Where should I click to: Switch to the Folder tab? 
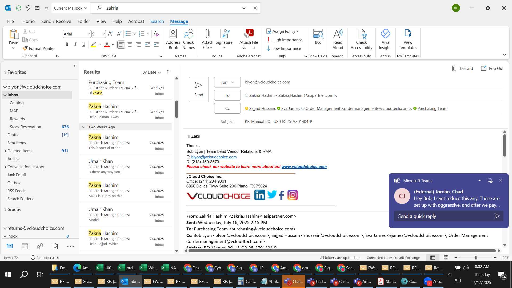coord(84,21)
